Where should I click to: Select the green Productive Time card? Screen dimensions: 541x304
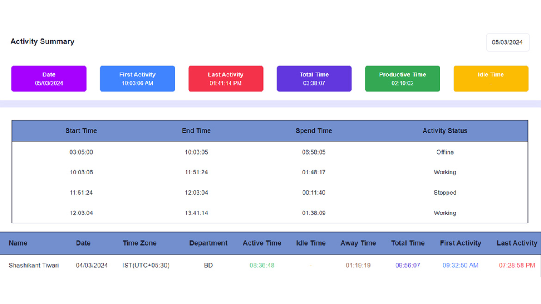[x=402, y=79]
